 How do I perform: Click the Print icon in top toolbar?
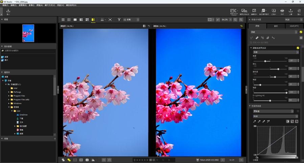click(x=282, y=12)
